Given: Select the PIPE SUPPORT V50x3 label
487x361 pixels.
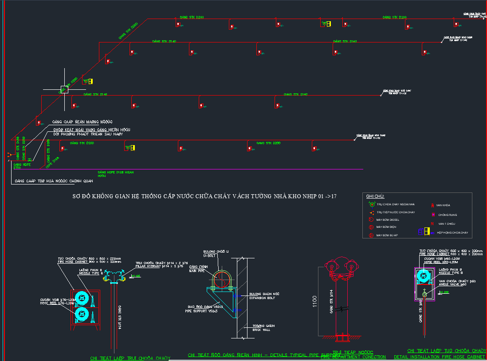Looking at the screenshot, I should coord(201,311).
